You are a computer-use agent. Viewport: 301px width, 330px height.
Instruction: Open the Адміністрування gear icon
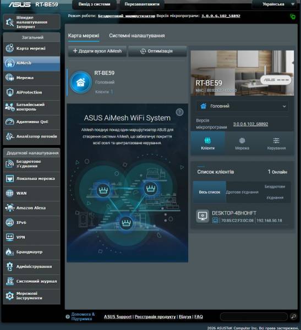coord(10,266)
